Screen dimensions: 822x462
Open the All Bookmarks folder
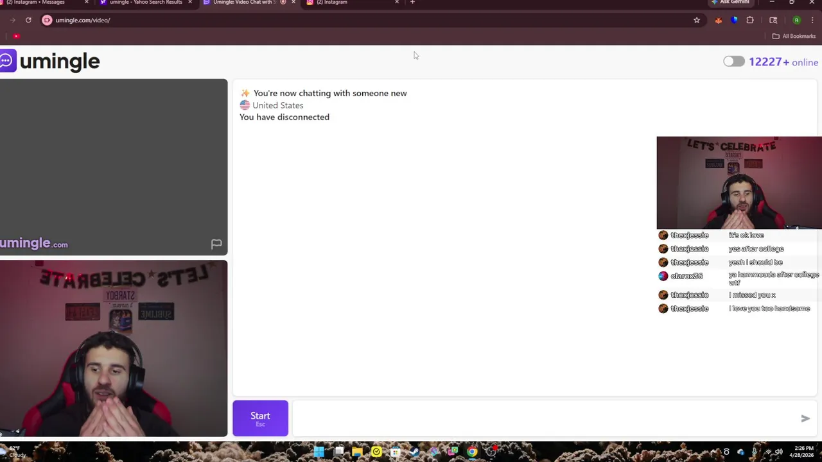[x=794, y=36]
